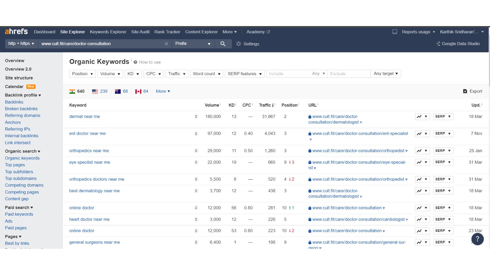The height and width of the screenshot is (275, 490).
Task: Open history chart for ent doctor near me
Action: click(x=422, y=134)
